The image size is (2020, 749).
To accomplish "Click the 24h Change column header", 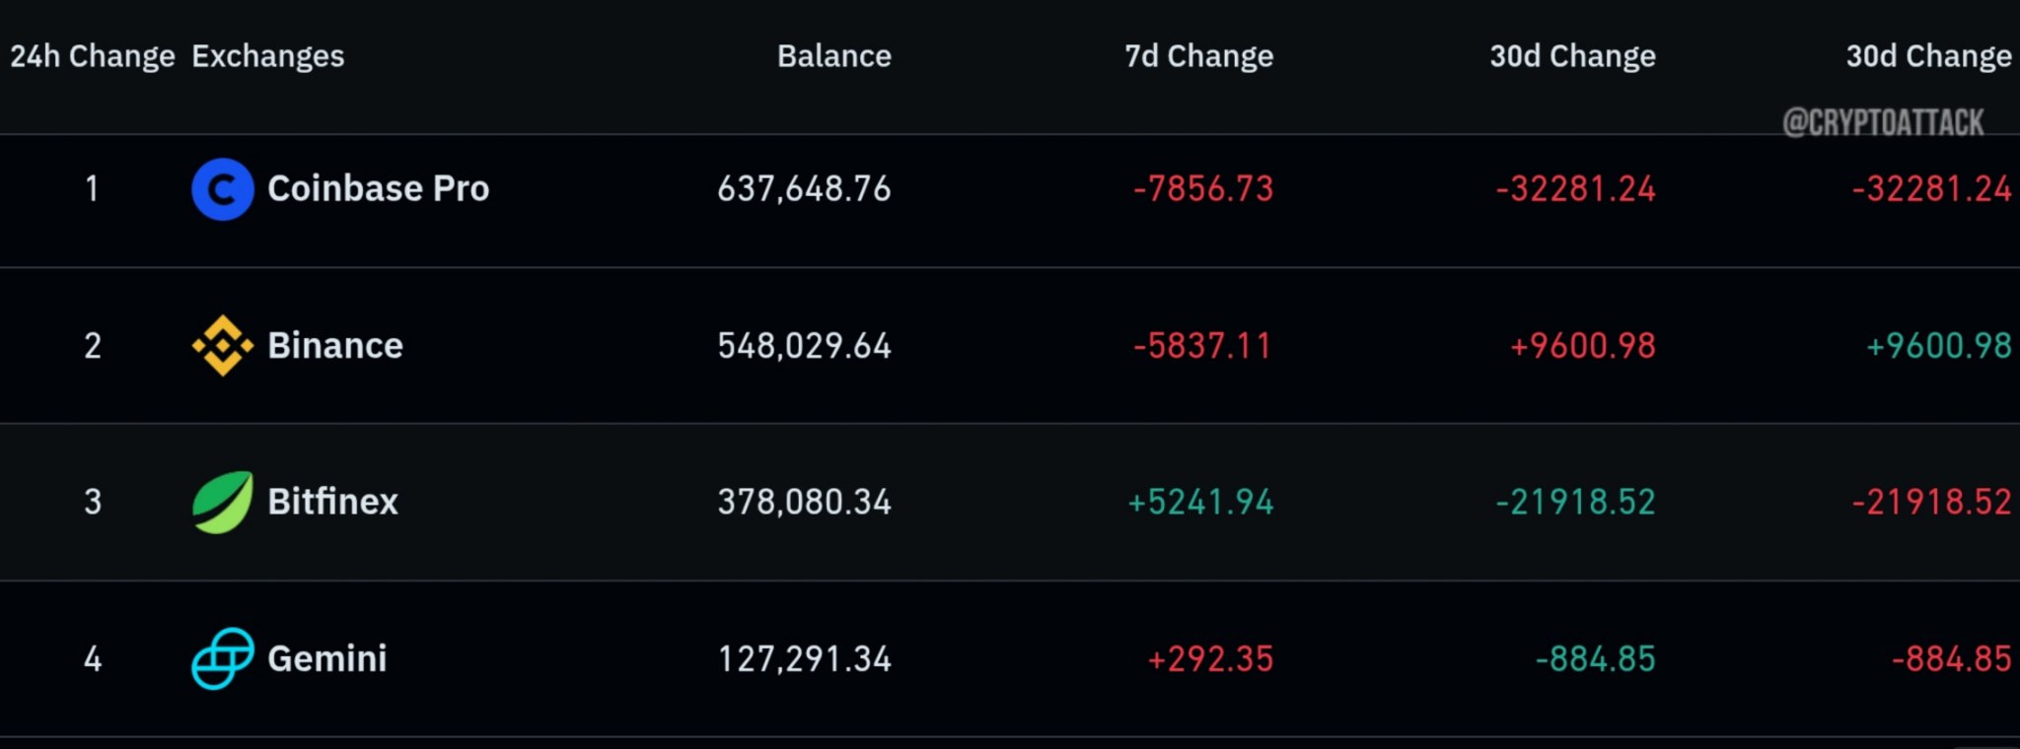I will pyautogui.click(x=92, y=56).
